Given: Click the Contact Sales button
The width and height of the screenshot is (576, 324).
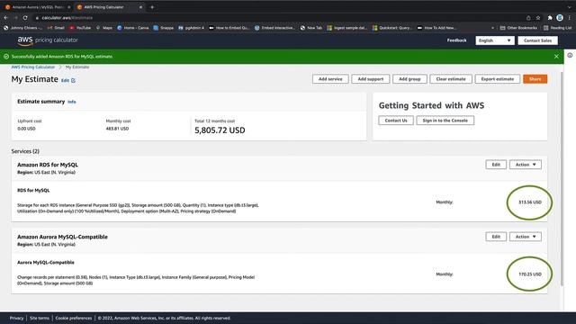Looking at the screenshot, I should 538,40.
